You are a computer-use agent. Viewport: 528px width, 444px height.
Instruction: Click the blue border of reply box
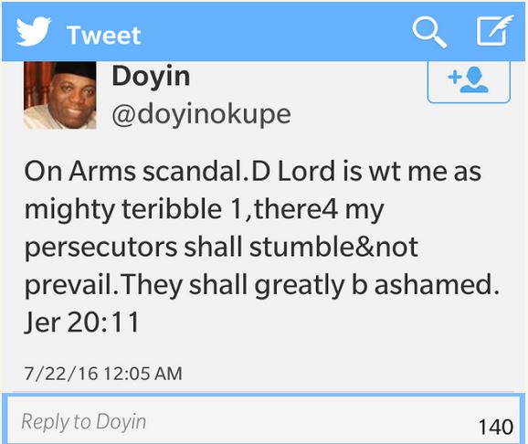pos(263,395)
